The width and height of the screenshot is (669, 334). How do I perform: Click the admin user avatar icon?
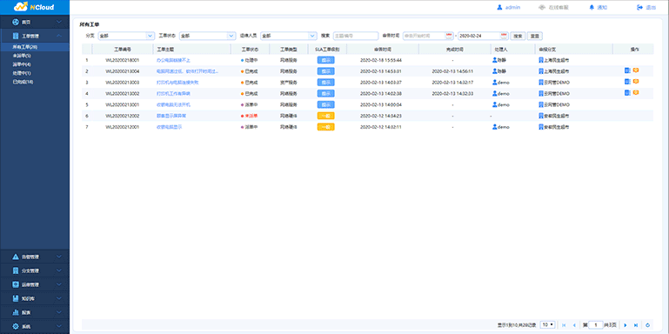point(499,7)
